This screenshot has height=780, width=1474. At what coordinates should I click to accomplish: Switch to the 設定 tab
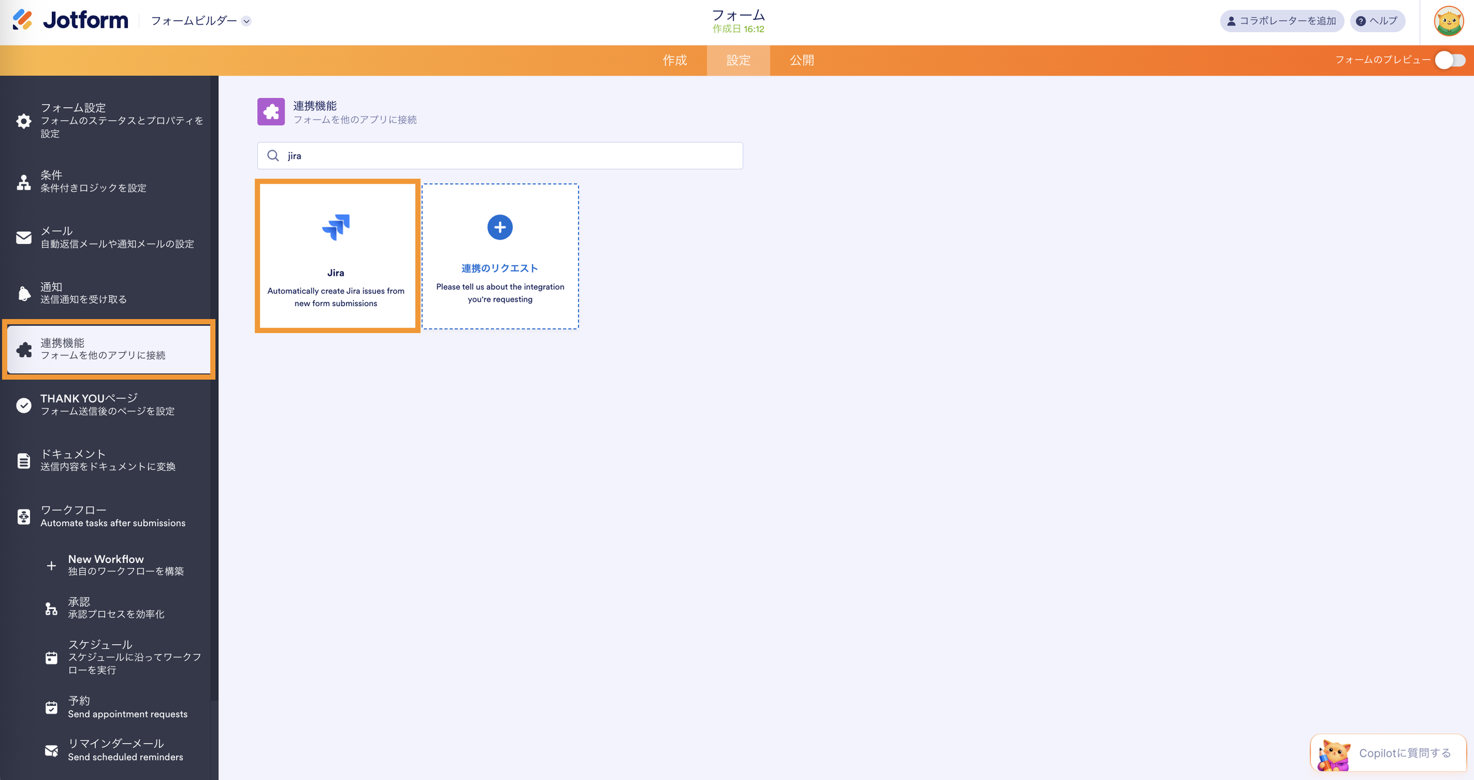click(x=738, y=60)
